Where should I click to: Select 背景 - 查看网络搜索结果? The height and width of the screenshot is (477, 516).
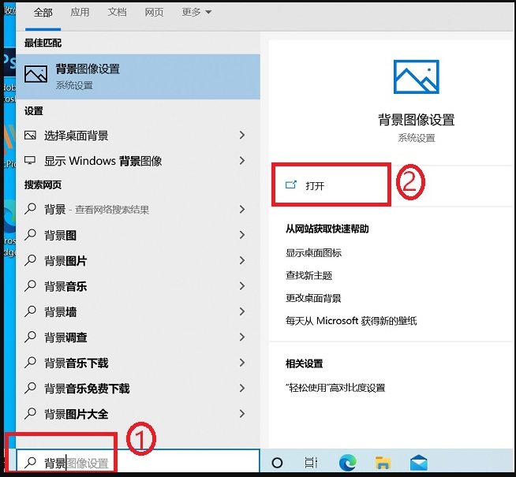(138, 209)
